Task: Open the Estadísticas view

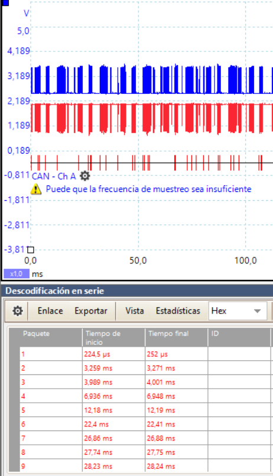Action: [178, 311]
